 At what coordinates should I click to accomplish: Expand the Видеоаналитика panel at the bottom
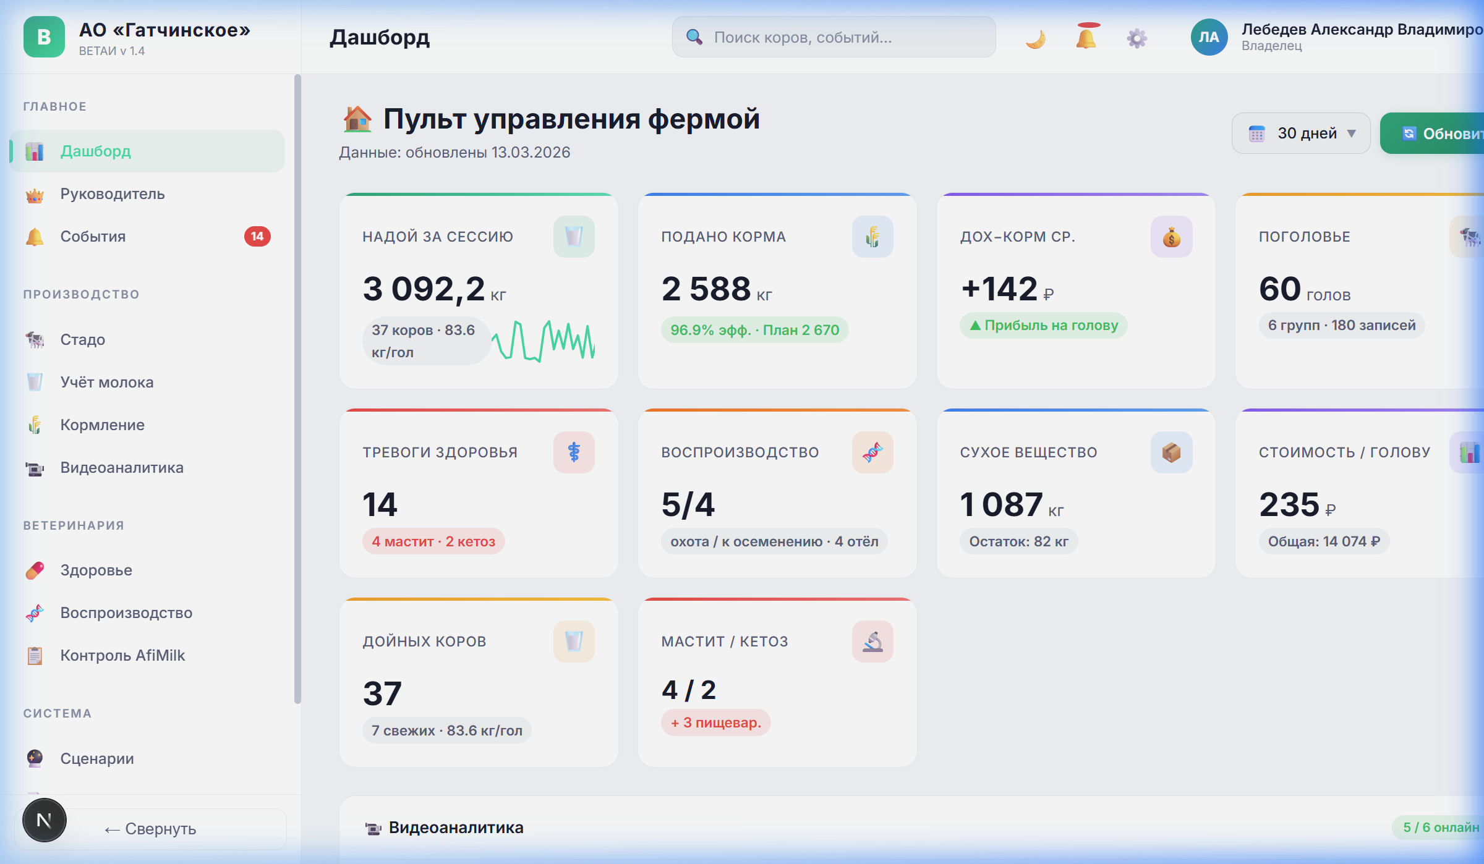pos(456,828)
